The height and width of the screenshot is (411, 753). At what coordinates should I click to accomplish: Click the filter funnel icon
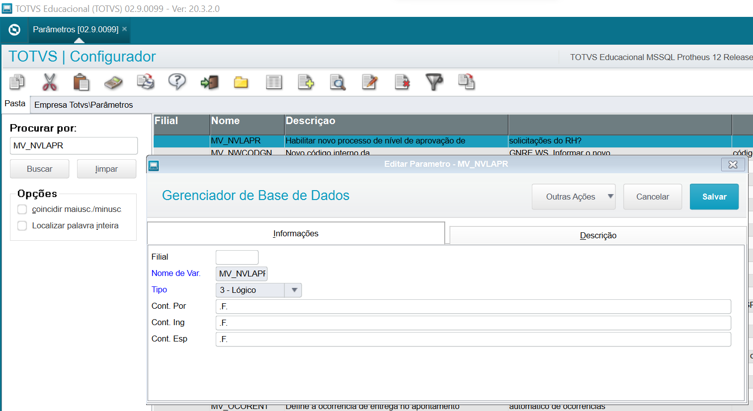(434, 82)
